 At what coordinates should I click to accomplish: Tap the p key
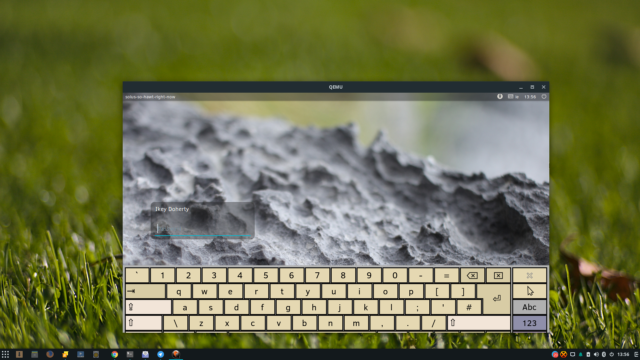pos(411,291)
